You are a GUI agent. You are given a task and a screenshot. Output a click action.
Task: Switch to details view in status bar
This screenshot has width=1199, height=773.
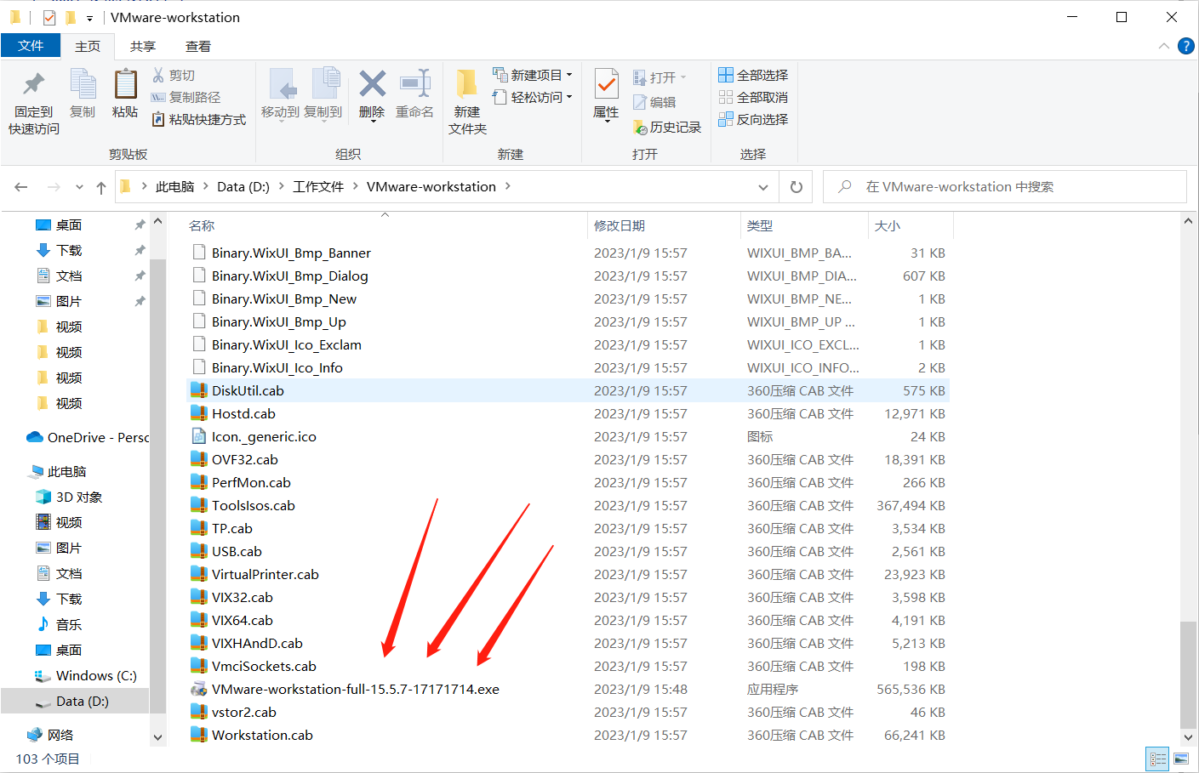pos(1158,759)
